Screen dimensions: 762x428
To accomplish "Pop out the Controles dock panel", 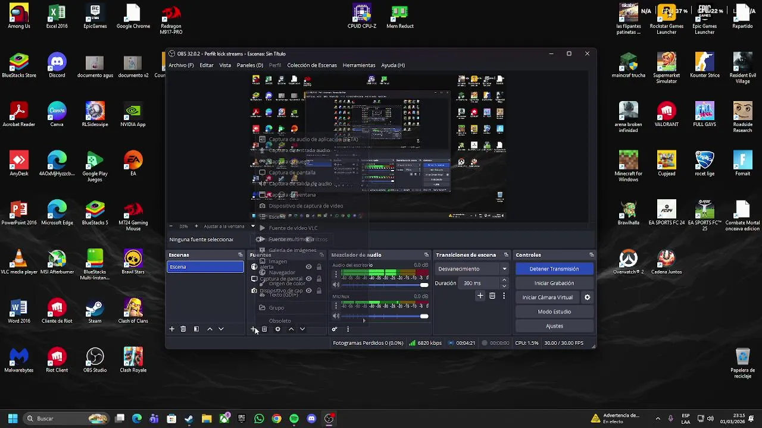I will click(x=591, y=255).
